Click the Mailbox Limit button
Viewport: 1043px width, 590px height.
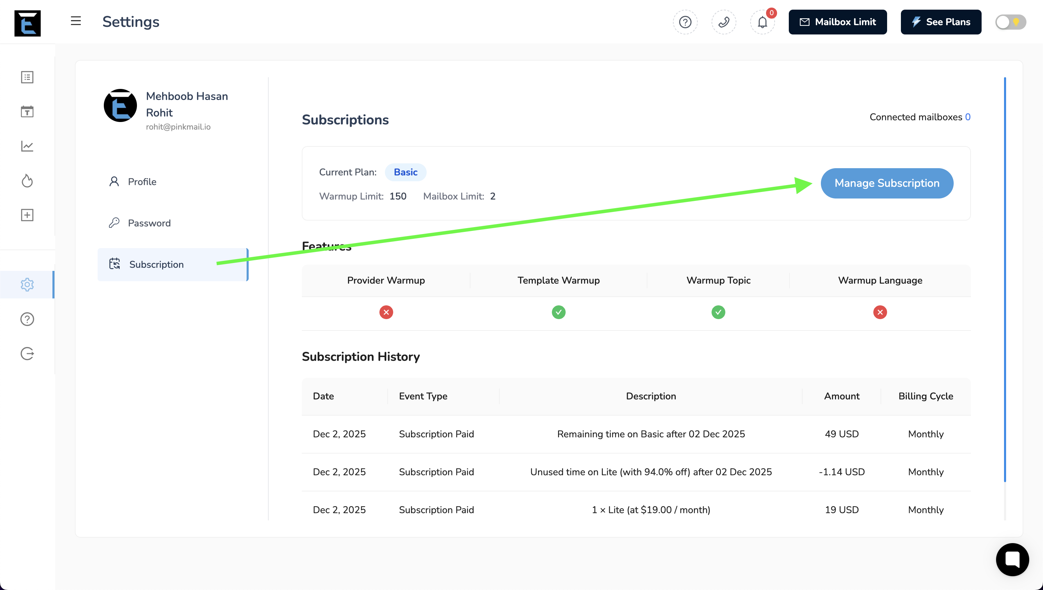coord(837,22)
